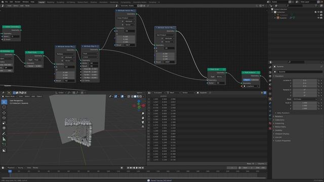324x182 pixels.
Task: Open the outliner filter icon
Action: [x=316, y=6]
